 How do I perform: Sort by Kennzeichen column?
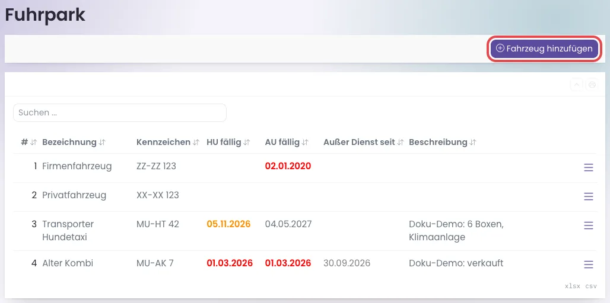pyautogui.click(x=168, y=143)
